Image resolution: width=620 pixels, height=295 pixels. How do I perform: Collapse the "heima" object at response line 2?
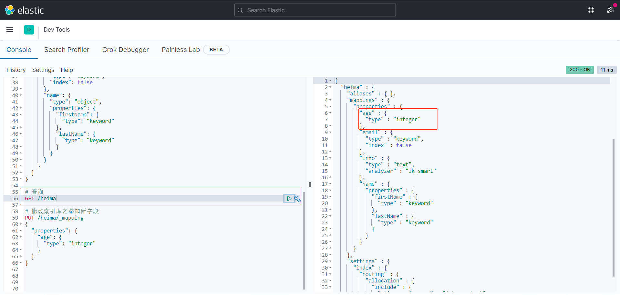(x=330, y=87)
